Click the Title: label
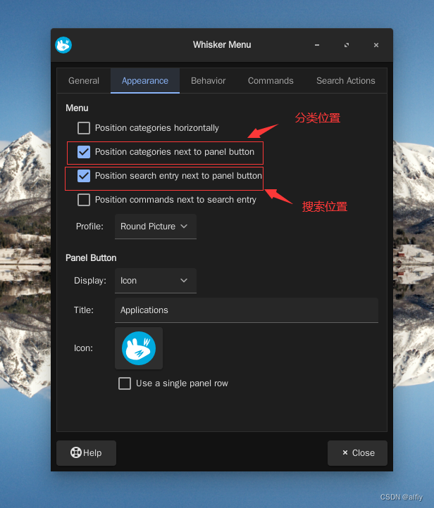Screen dimensions: 434x508 tap(84, 310)
